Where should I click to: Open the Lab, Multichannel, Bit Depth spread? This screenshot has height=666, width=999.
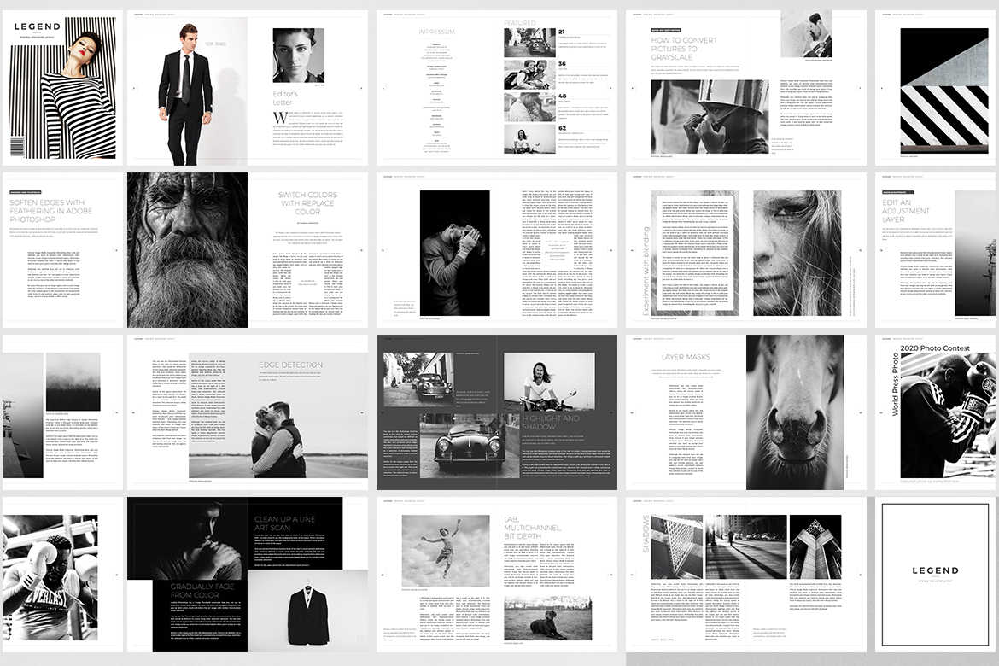coord(496,575)
